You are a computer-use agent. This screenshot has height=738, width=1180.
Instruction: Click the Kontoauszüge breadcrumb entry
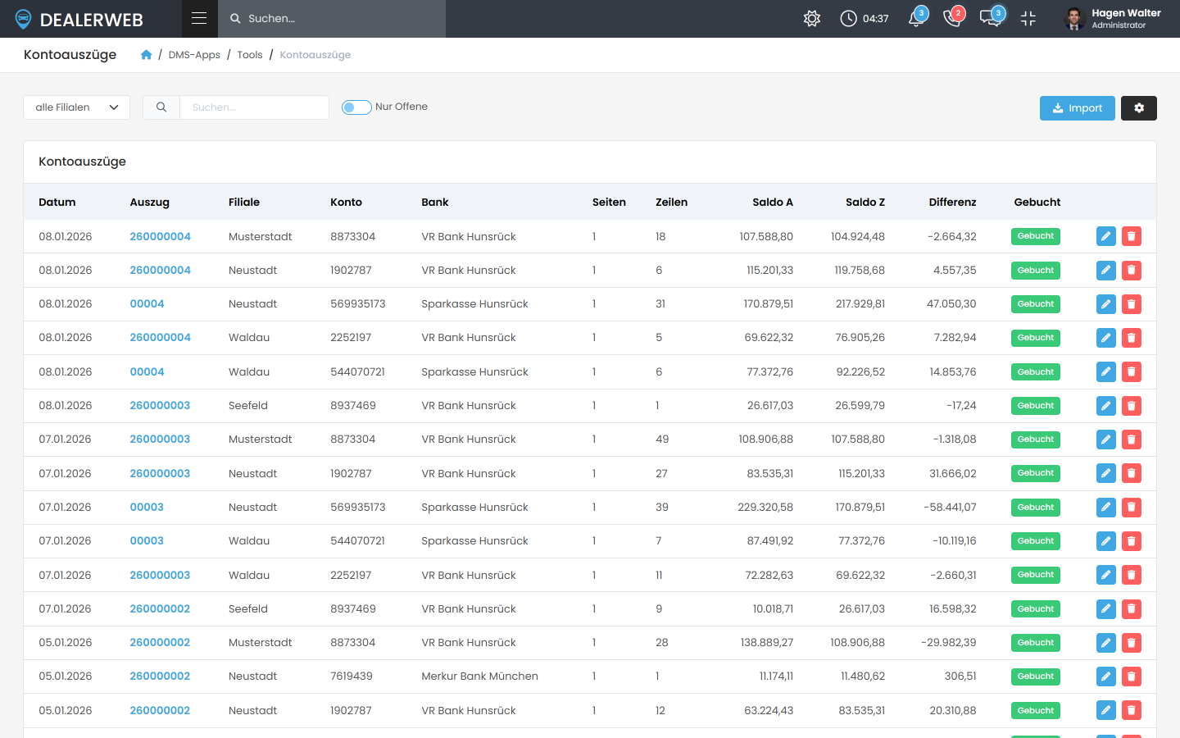pos(315,55)
